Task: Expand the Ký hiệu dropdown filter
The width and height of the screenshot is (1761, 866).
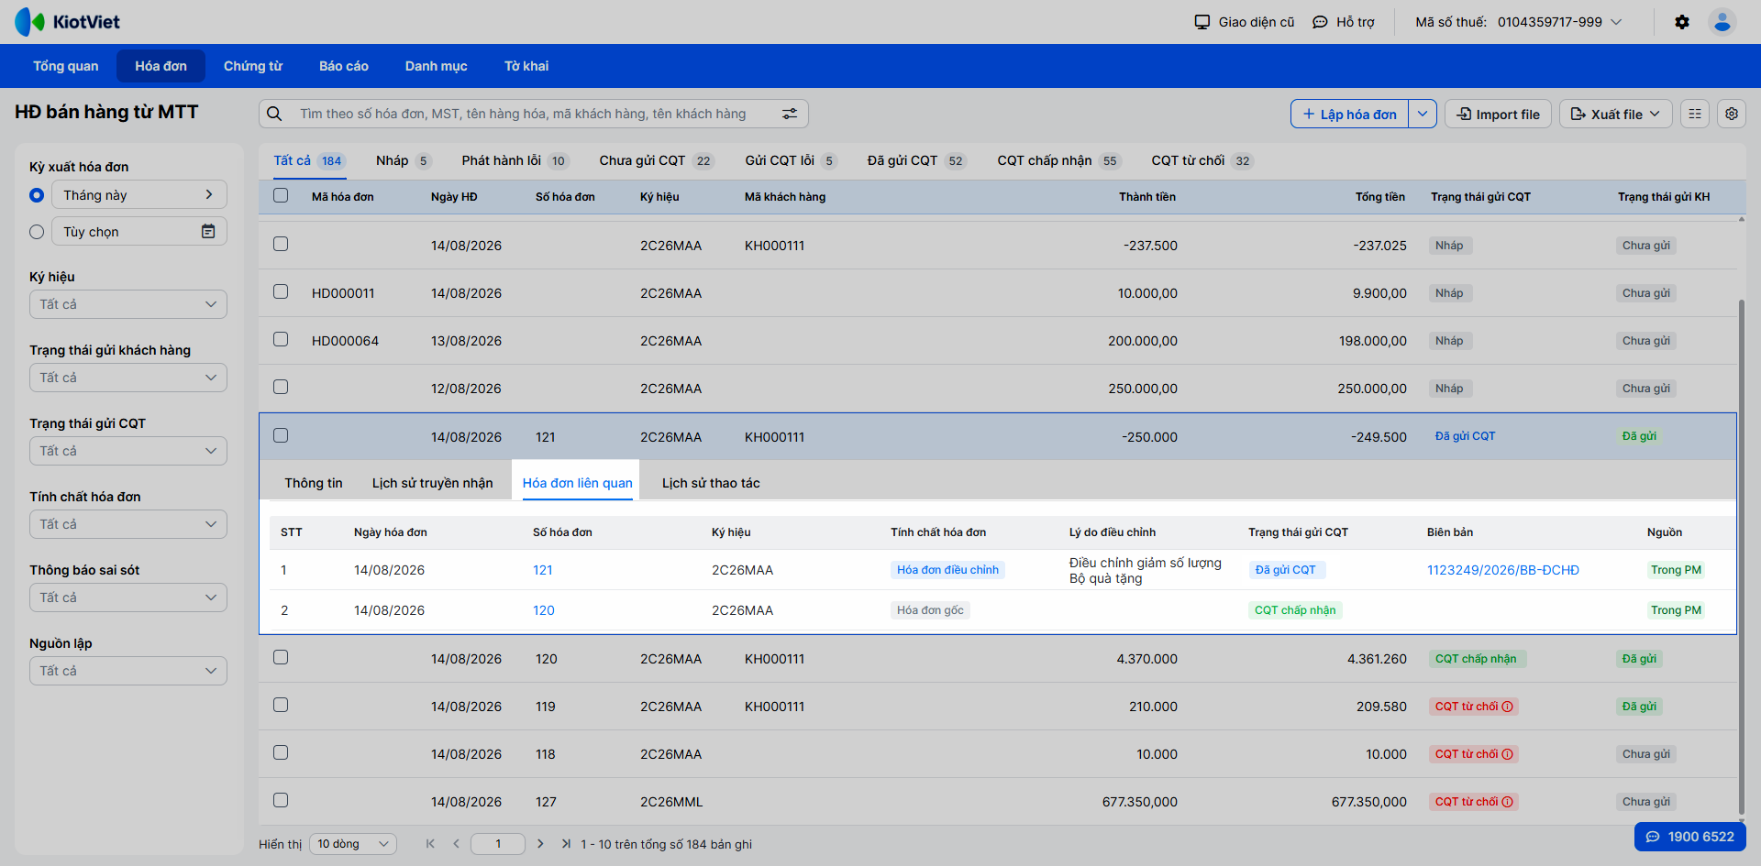Action: pos(128,304)
